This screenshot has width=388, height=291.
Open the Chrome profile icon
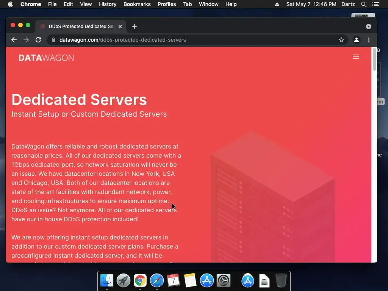point(356,40)
